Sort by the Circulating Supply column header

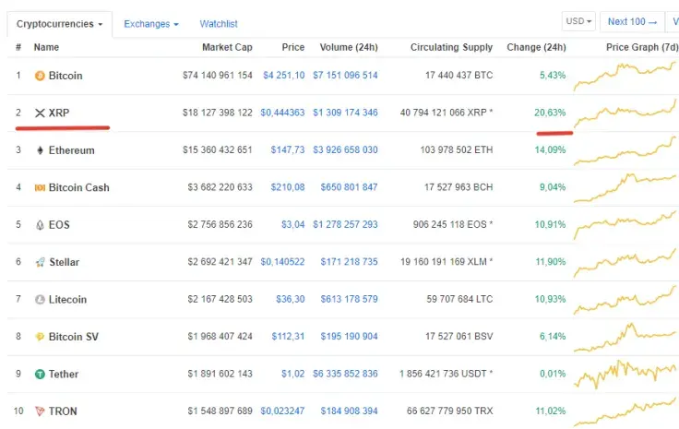452,47
